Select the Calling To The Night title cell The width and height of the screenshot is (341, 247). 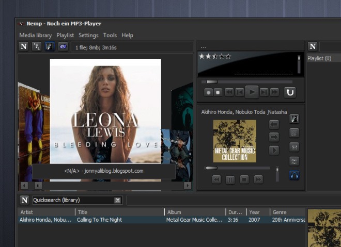tap(99, 220)
